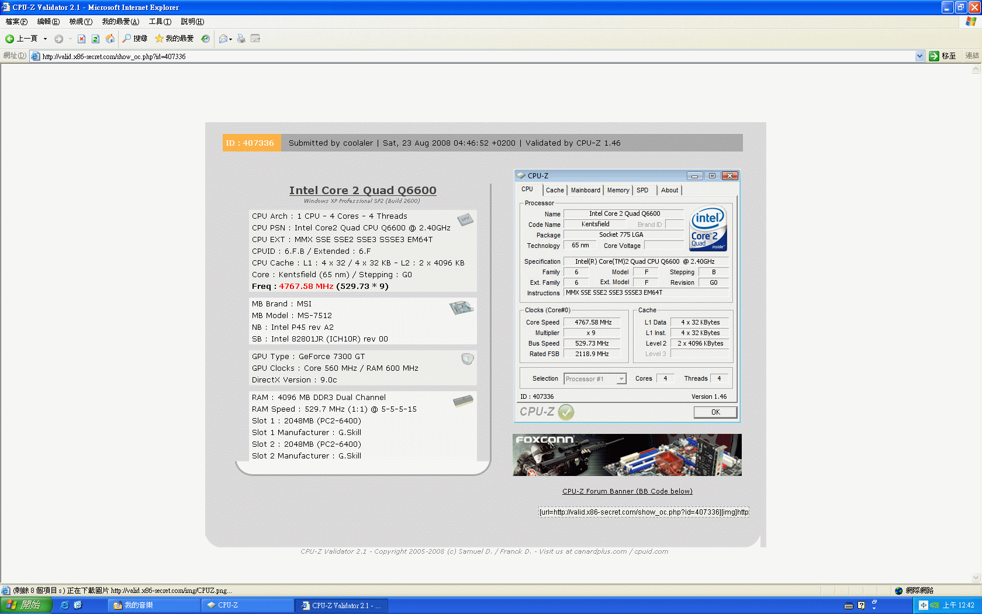Screen dimensions: 982x614
Task: Click the GPU icon beside GPU Type
Action: tap(467, 359)
